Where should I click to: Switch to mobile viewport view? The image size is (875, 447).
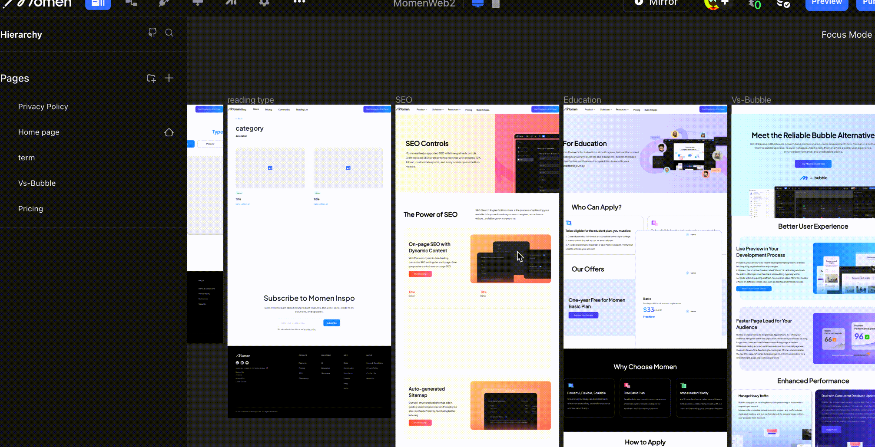pos(496,3)
